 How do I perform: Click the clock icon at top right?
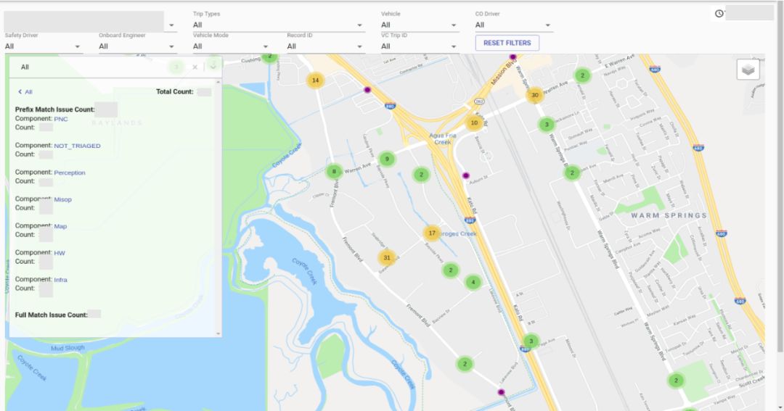(x=719, y=14)
